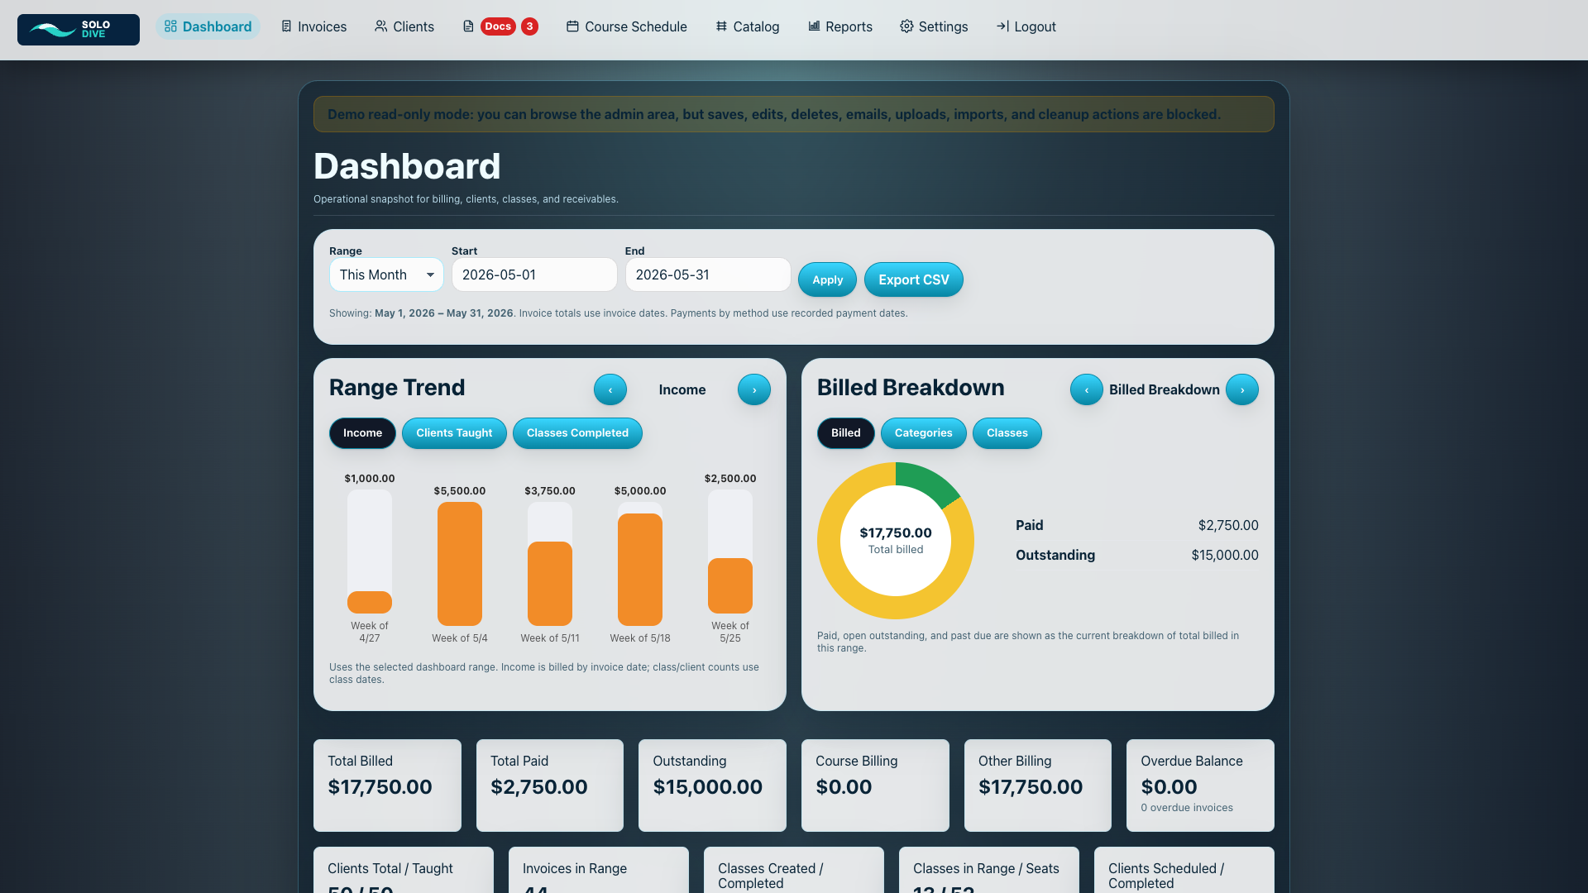Select the Categories breakdown pill
Screen dimensions: 1588x893
click(x=923, y=433)
